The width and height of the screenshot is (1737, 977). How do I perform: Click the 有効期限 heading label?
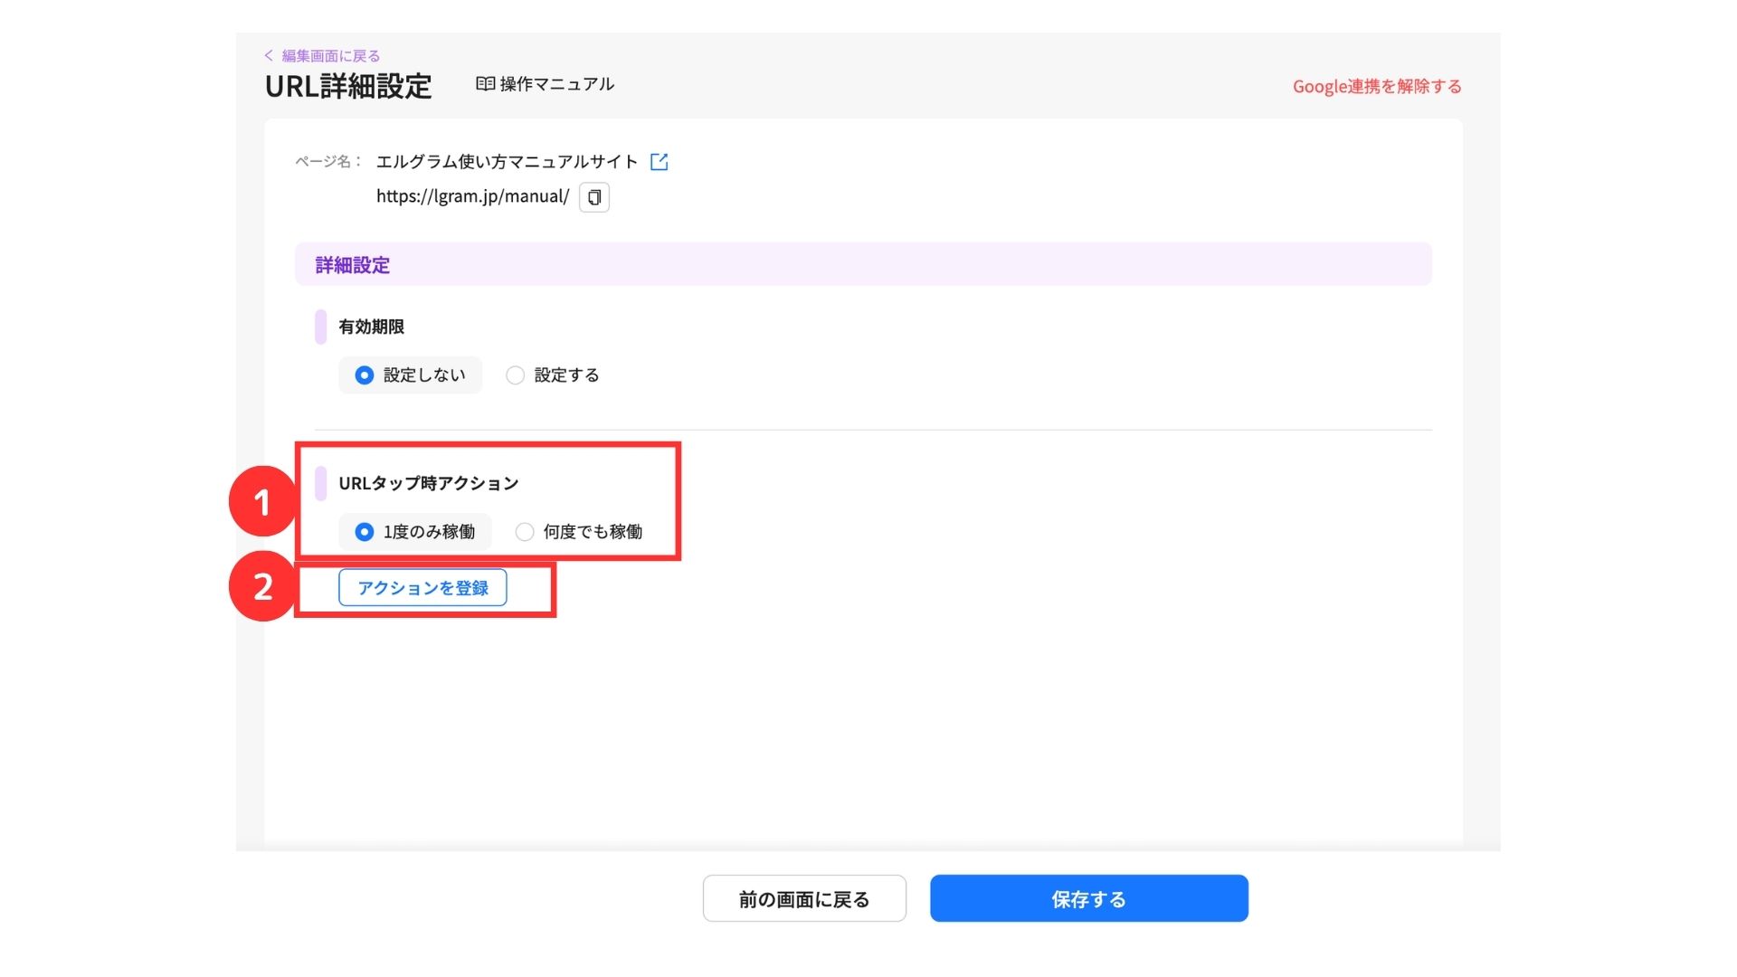(x=371, y=327)
